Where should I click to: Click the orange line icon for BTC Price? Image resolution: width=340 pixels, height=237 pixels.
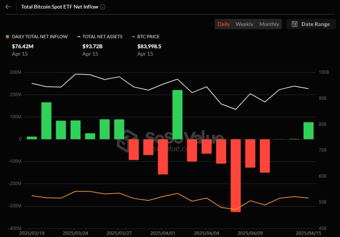134,37
